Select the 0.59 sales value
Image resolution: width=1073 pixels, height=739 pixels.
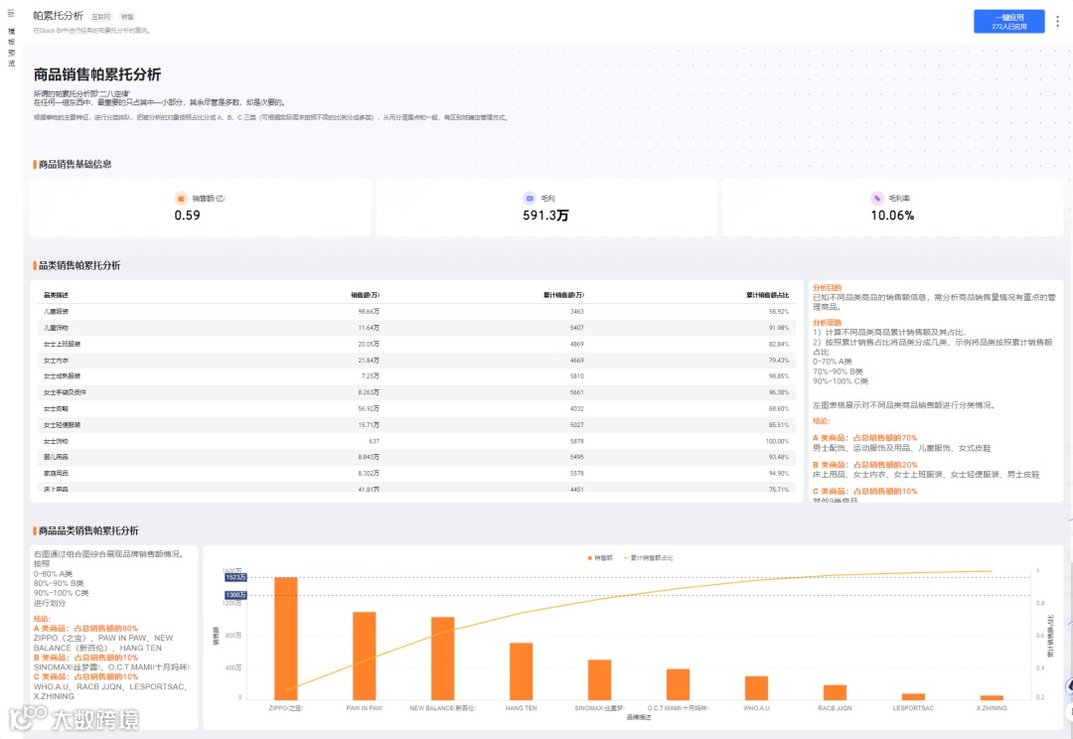click(187, 216)
